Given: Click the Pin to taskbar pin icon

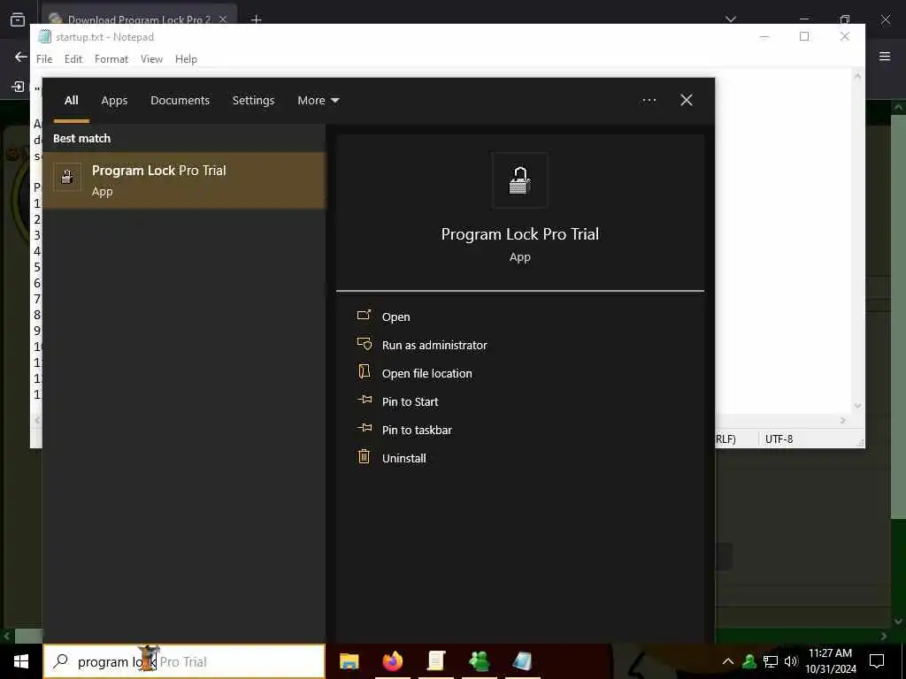Looking at the screenshot, I should click(364, 428).
